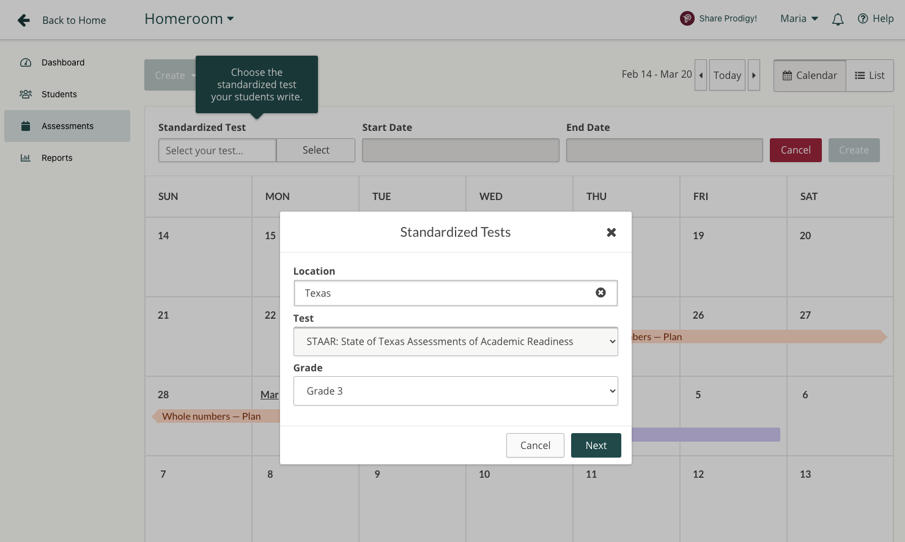Image resolution: width=905 pixels, height=542 pixels.
Task: Click the Start Date field
Action: click(460, 150)
